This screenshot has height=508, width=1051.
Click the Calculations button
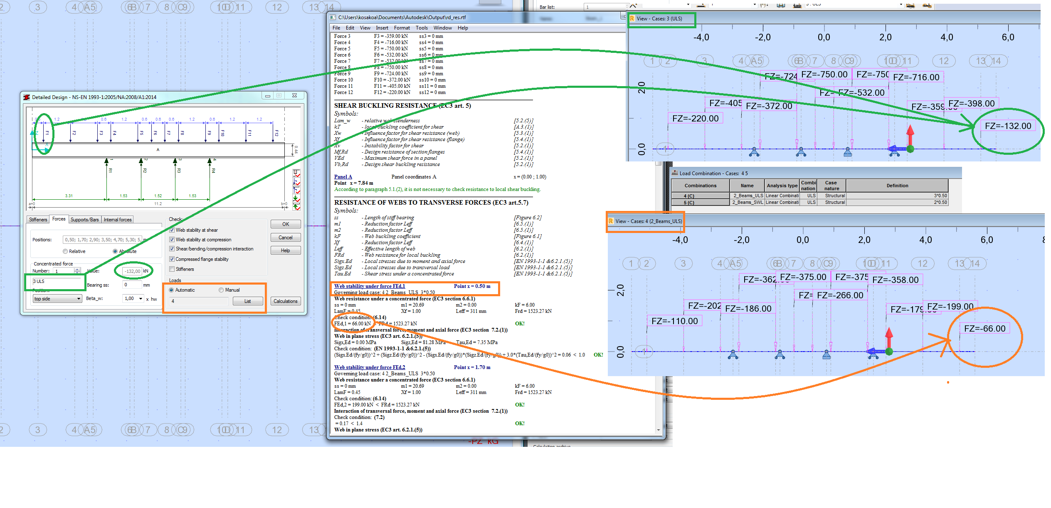pyautogui.click(x=286, y=301)
